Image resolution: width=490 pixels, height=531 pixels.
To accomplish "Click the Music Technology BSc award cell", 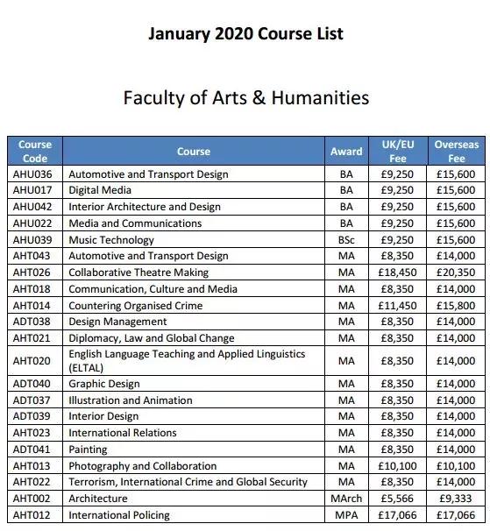I will (x=346, y=240).
